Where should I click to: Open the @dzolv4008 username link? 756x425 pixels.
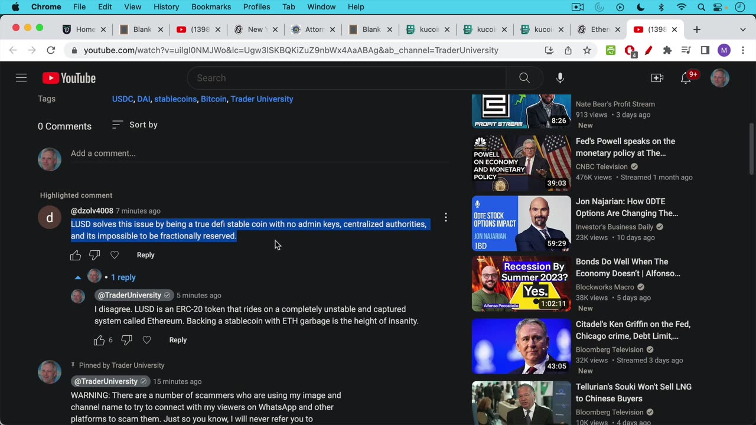tap(92, 211)
